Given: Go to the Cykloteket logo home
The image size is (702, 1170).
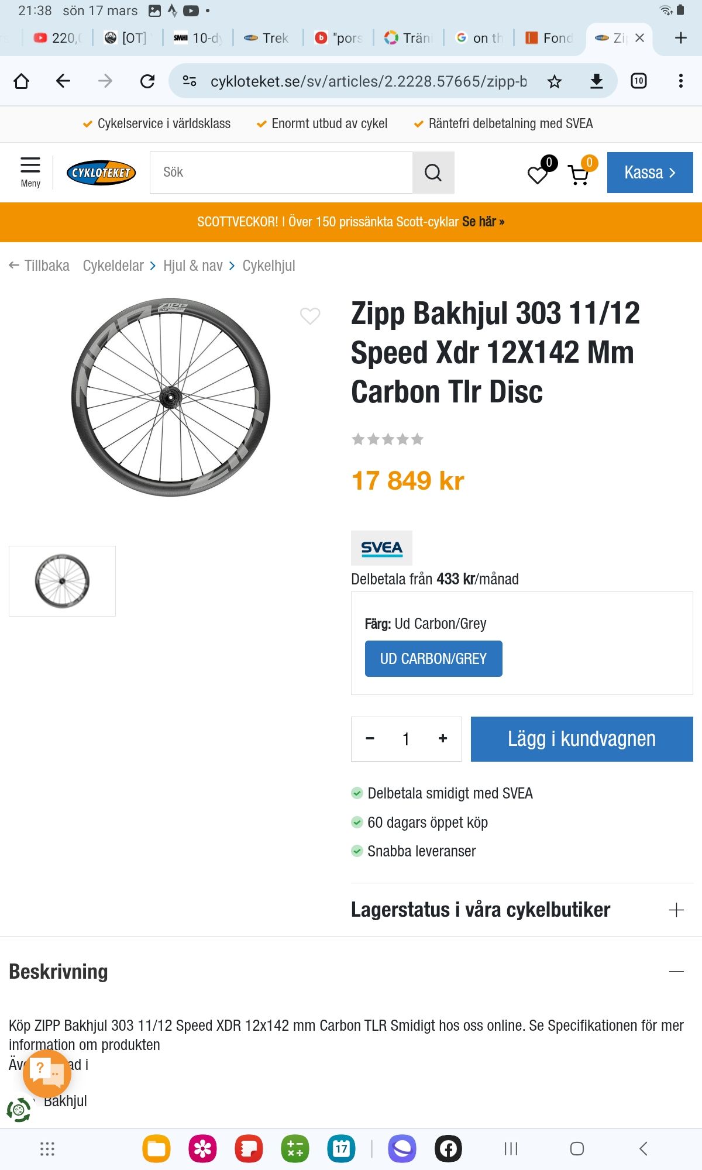Looking at the screenshot, I should [x=101, y=173].
